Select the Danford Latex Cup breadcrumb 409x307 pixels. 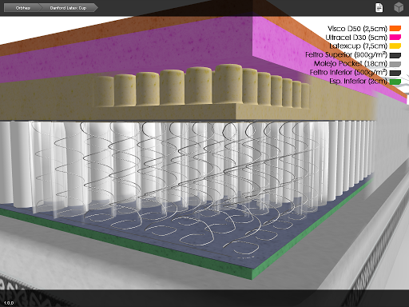(68, 8)
